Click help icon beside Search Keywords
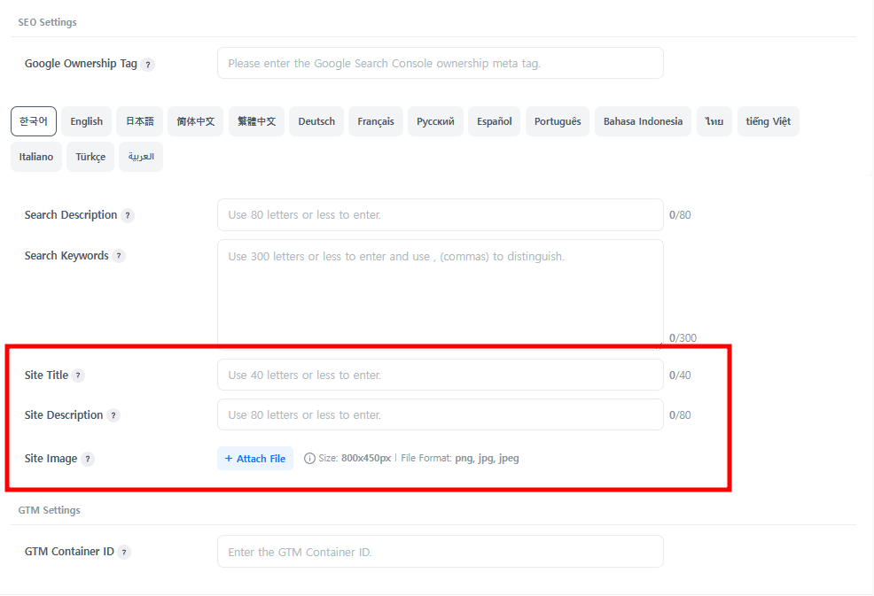Image resolution: width=874 pixels, height=596 pixels. coord(119,256)
